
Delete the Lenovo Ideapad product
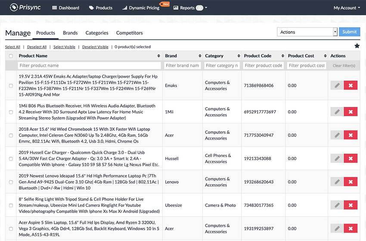click(350, 182)
